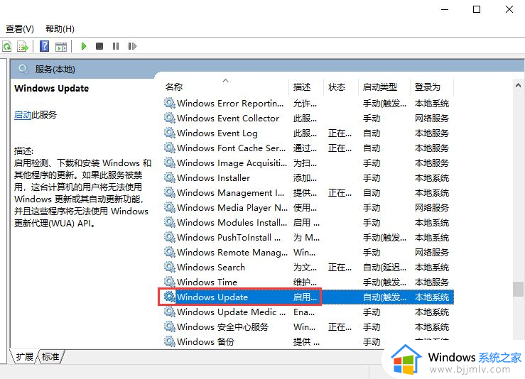Select Windows Error Reporting service name
This screenshot has width=525, height=379.
(x=230, y=104)
